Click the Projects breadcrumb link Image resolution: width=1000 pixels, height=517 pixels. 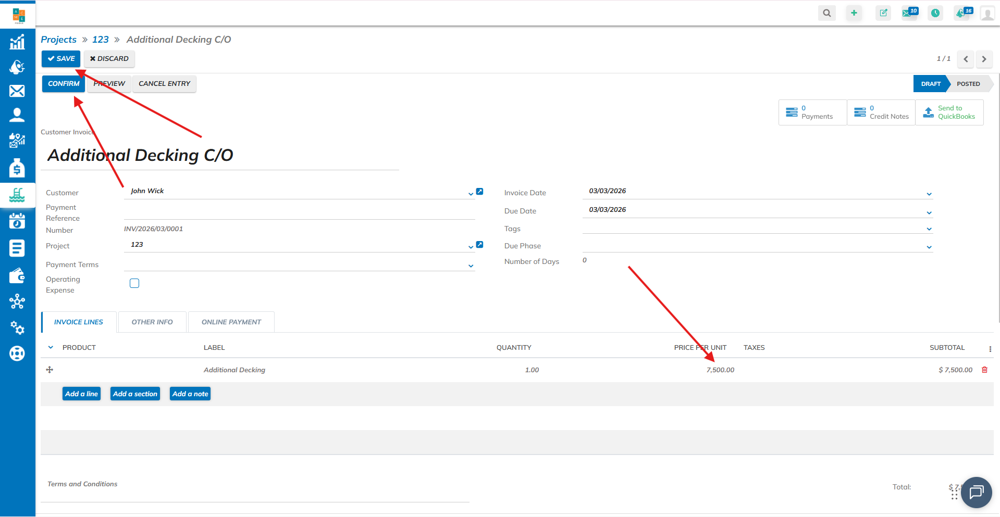(58, 40)
